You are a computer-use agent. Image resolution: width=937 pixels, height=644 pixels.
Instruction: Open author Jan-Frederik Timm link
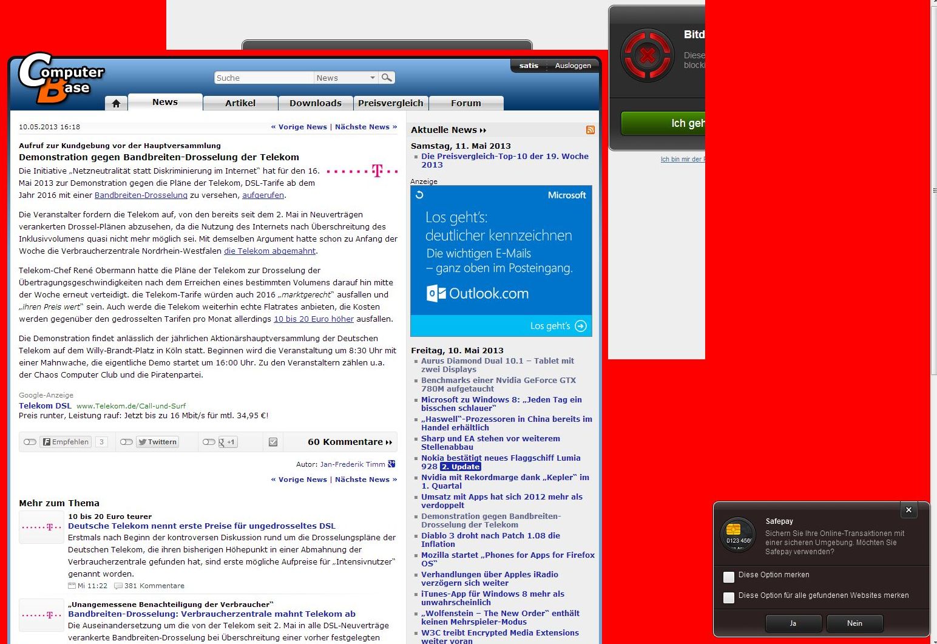pyautogui.click(x=353, y=464)
